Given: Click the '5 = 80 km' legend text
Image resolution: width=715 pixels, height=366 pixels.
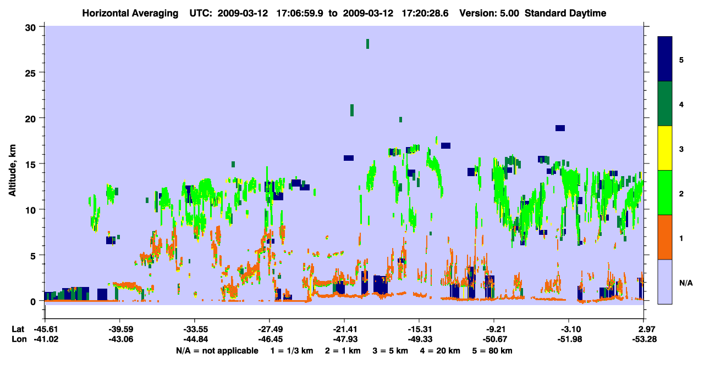Looking at the screenshot, I should (x=492, y=351).
